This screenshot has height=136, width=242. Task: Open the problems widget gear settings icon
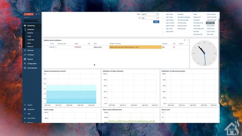[185, 40]
